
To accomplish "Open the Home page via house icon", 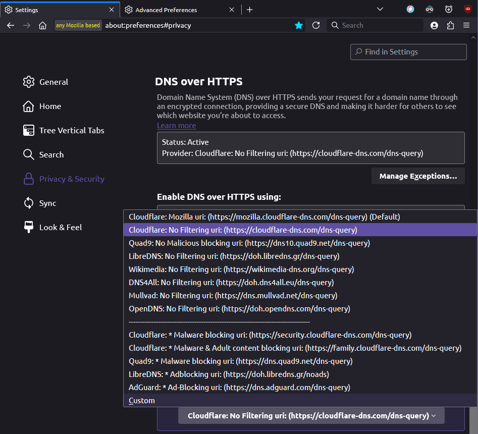I will click(x=43, y=25).
